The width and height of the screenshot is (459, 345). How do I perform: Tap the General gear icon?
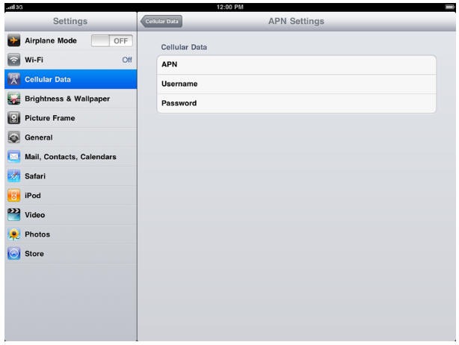(13, 137)
